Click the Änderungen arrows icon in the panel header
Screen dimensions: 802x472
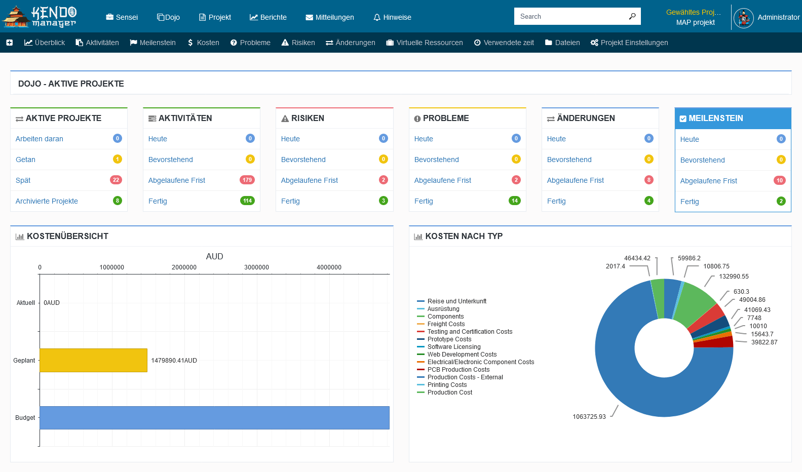[x=551, y=119]
